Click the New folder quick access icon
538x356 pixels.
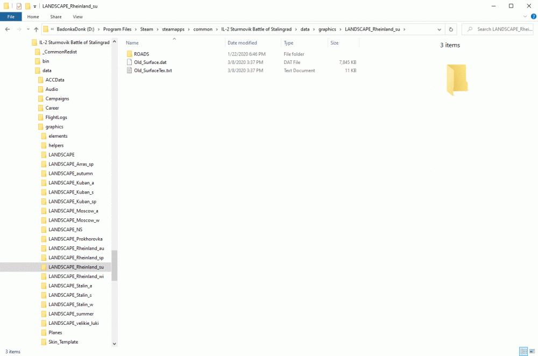point(27,6)
